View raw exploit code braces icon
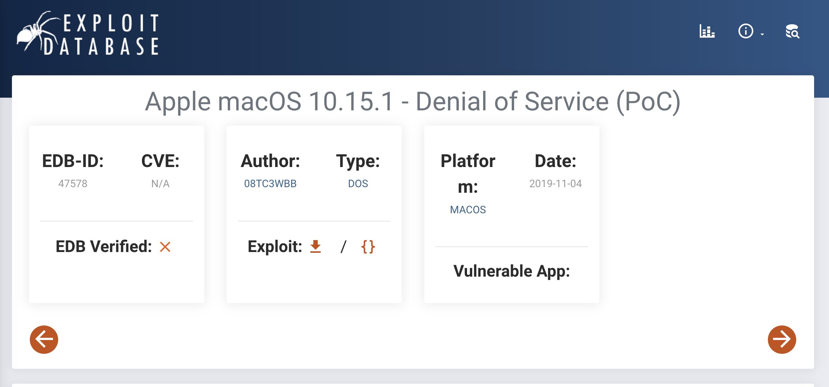This screenshot has width=829, height=387. pyautogui.click(x=368, y=246)
